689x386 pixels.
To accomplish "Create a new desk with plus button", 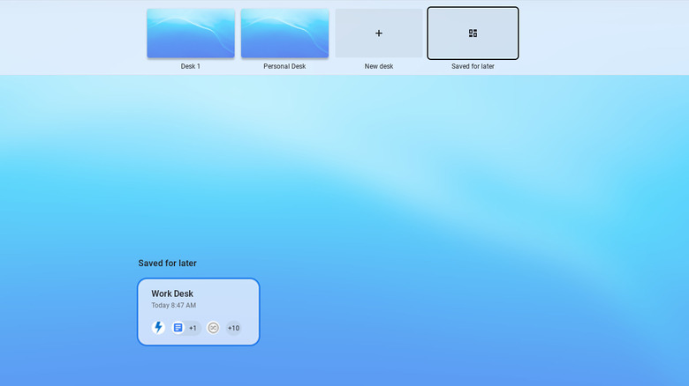I will click(379, 33).
